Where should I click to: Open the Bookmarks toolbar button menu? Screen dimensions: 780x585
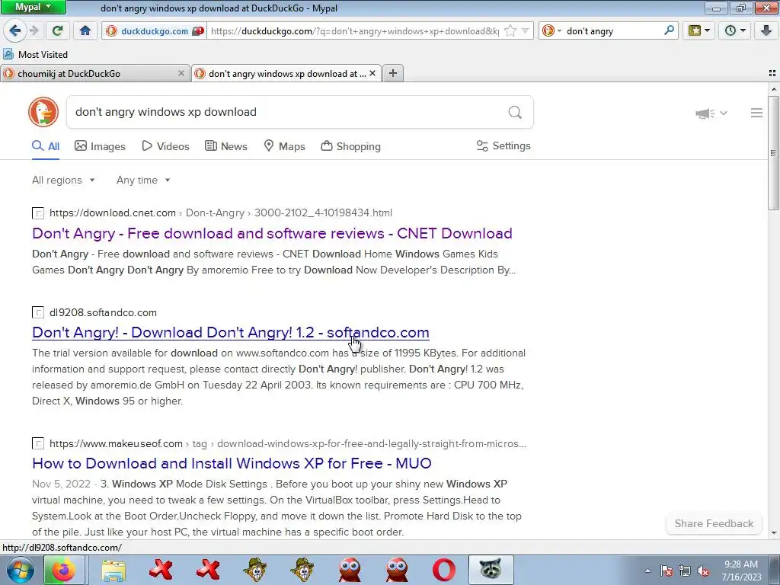point(699,30)
